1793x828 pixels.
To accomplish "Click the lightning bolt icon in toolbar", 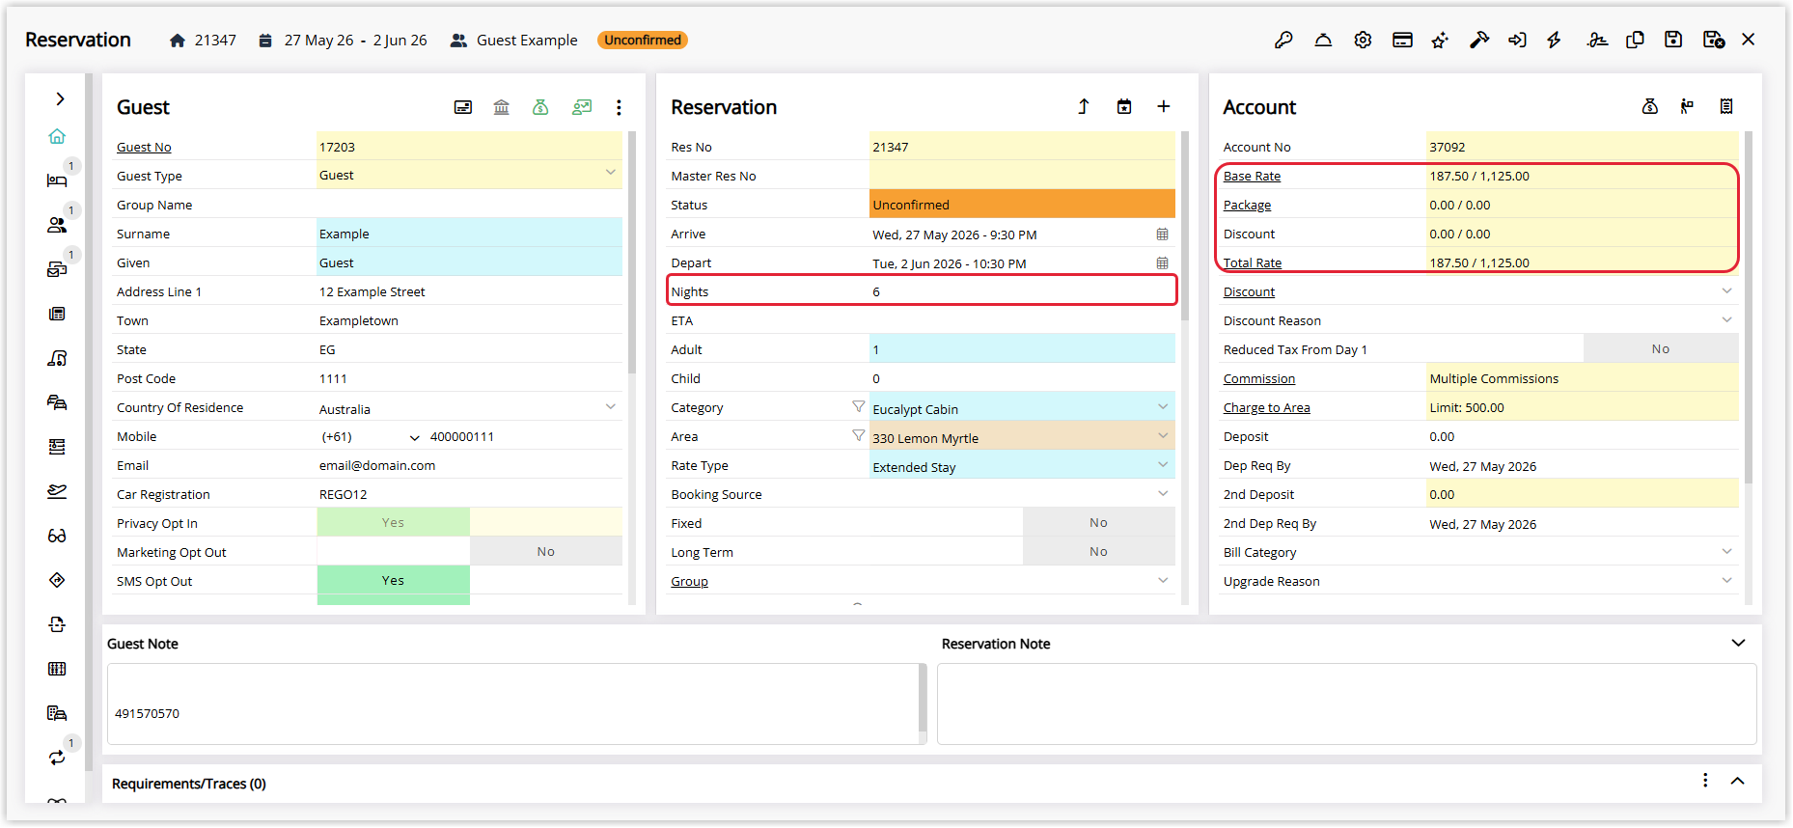I will tap(1554, 40).
